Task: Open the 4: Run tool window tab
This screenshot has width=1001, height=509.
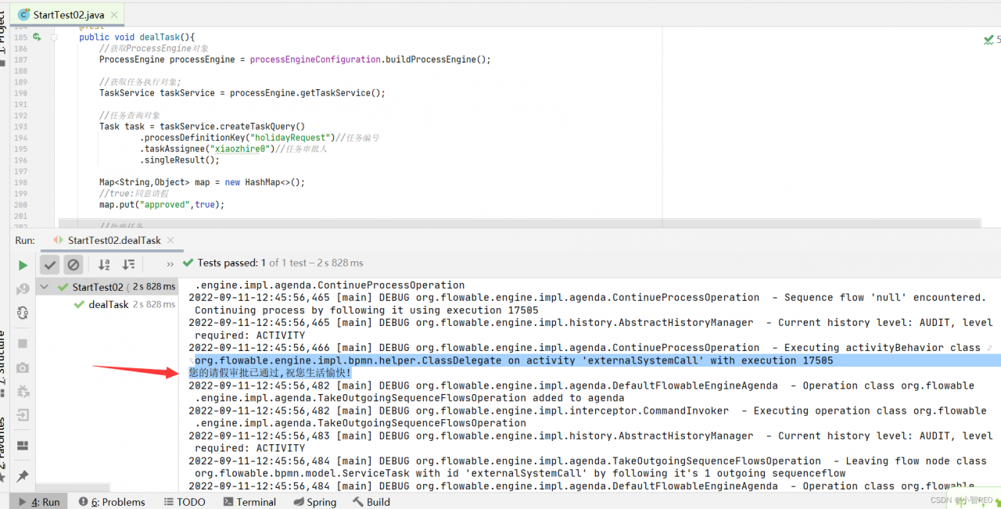Action: [x=39, y=502]
